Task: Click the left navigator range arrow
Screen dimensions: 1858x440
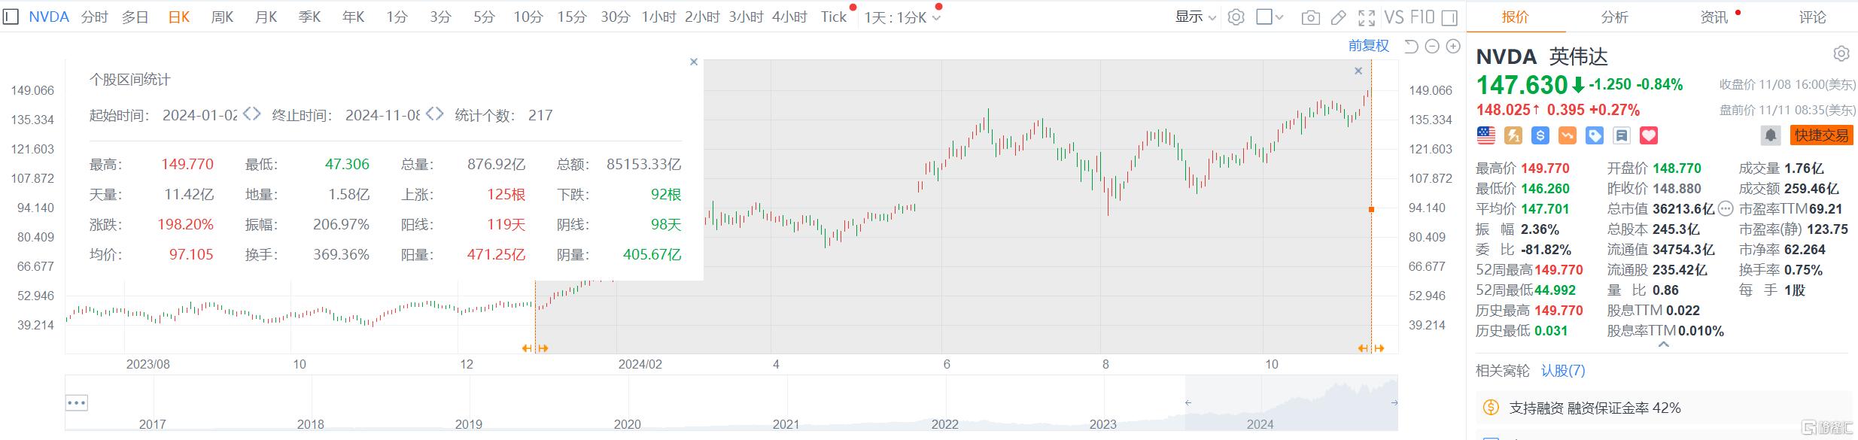Action: [x=1188, y=403]
